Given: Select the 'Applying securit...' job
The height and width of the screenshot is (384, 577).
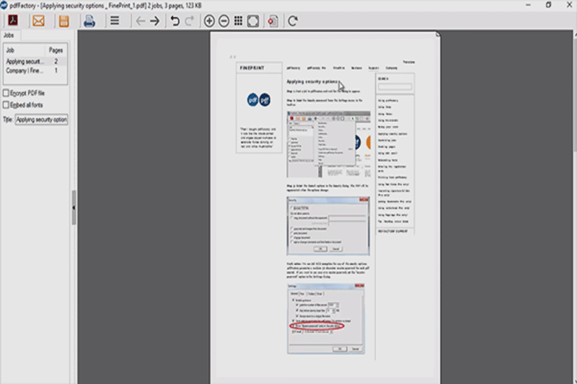Looking at the screenshot, I should click(25, 62).
